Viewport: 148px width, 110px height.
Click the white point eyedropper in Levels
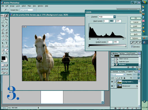pos(140,43)
